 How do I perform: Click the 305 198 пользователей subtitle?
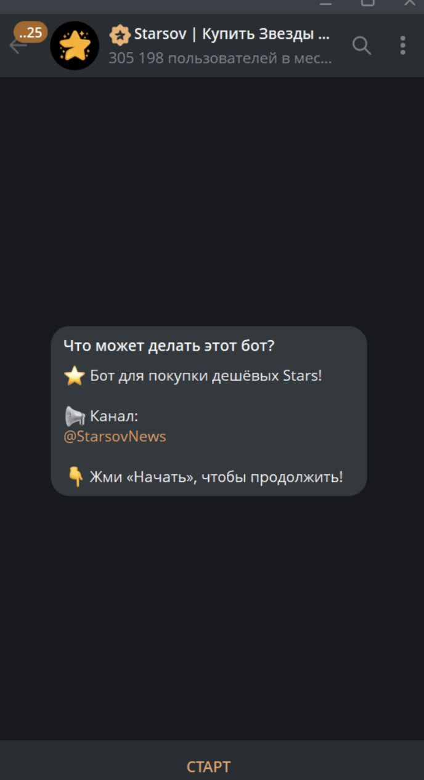click(x=220, y=59)
